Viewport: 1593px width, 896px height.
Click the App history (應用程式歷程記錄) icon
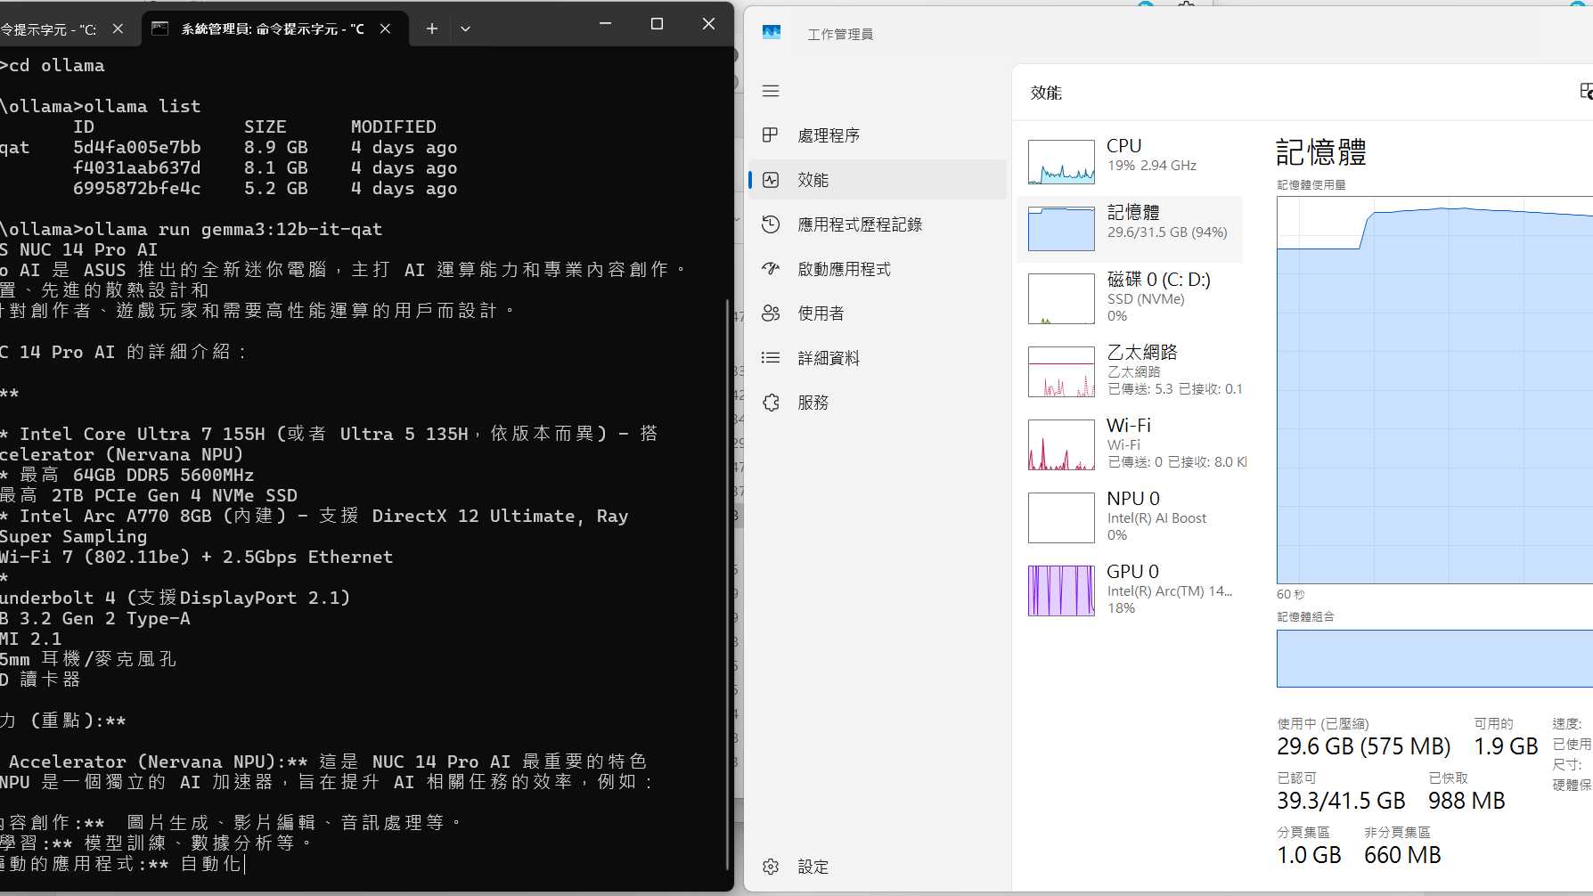tap(771, 224)
